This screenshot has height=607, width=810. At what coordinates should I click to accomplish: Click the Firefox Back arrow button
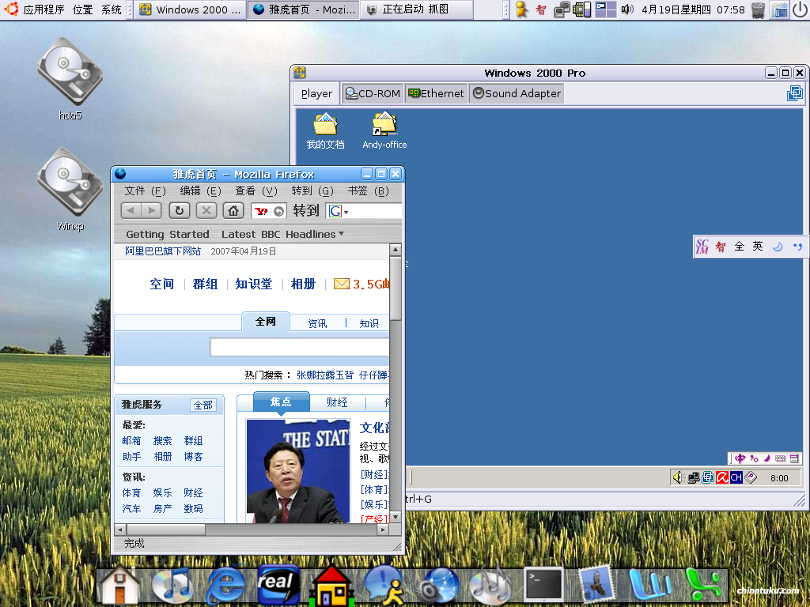[x=131, y=210]
